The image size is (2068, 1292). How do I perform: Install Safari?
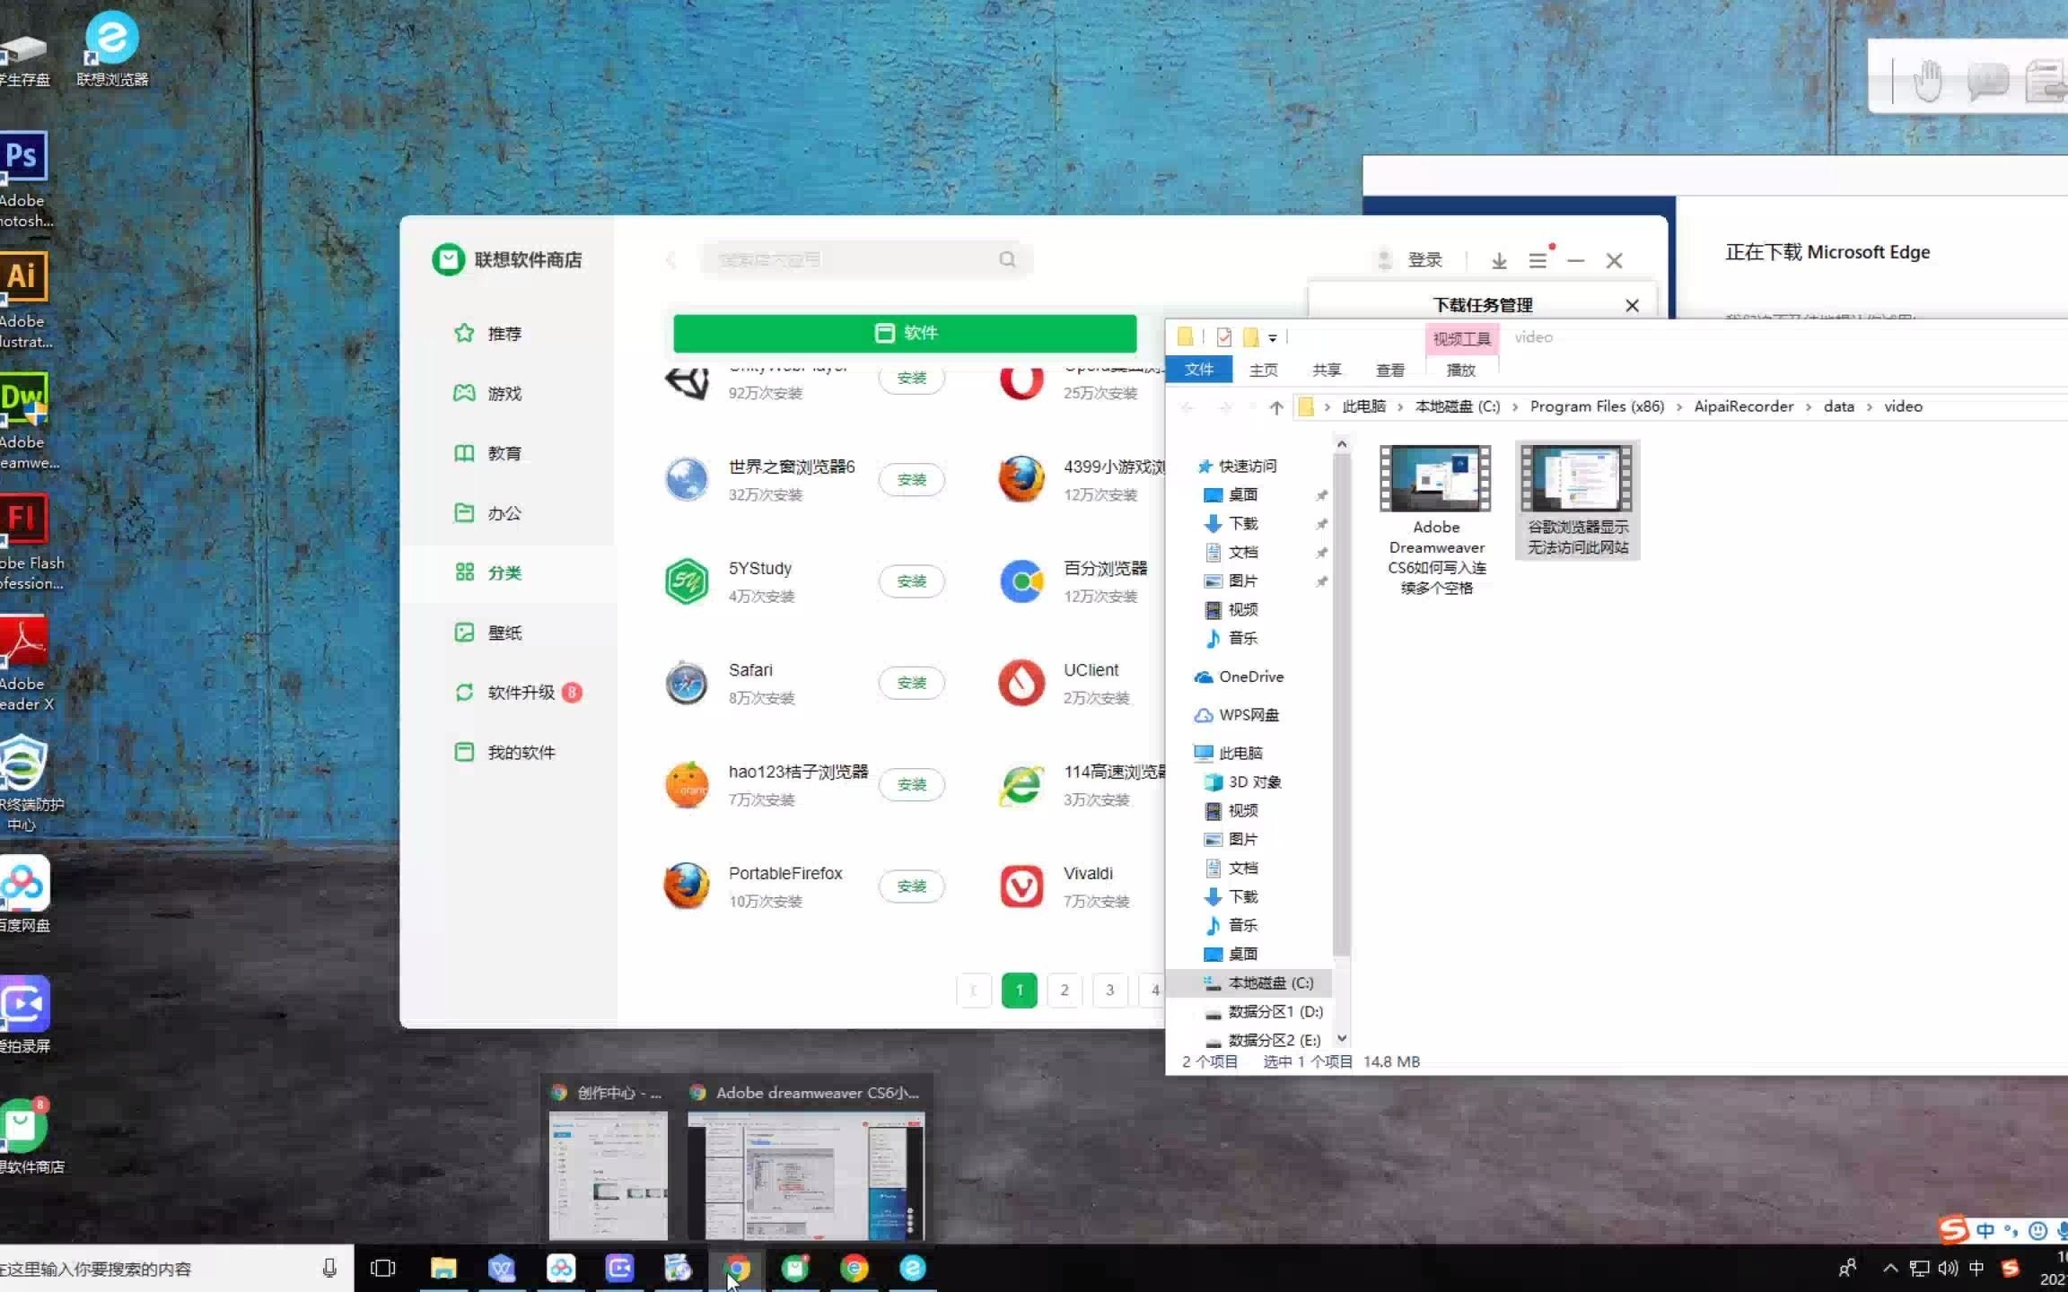[x=911, y=682]
